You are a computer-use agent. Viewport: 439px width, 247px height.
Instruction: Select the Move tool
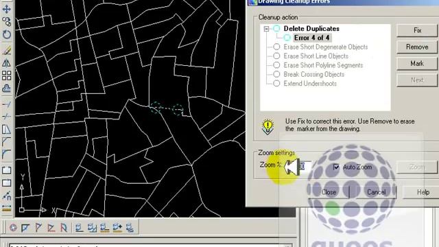tap(6, 9)
